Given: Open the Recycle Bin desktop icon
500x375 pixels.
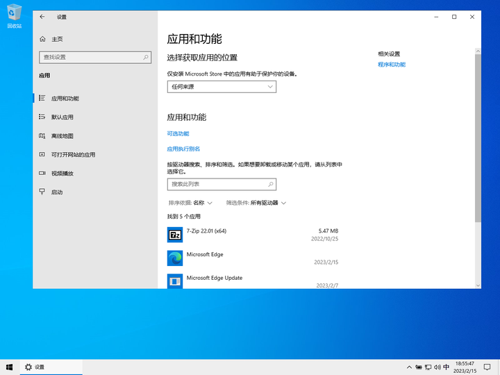Looking at the screenshot, I should (14, 16).
